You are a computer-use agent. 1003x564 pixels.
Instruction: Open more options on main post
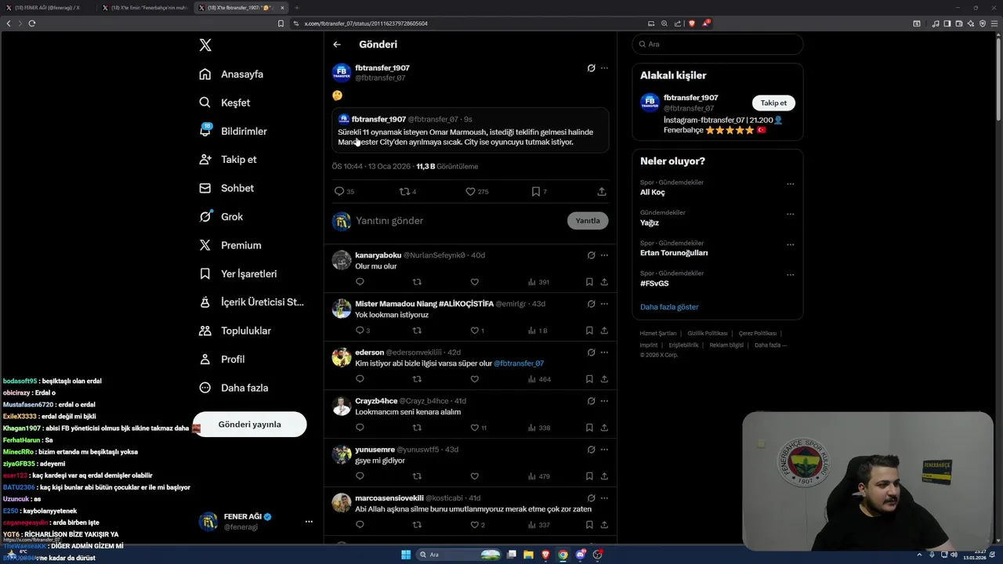coord(604,68)
